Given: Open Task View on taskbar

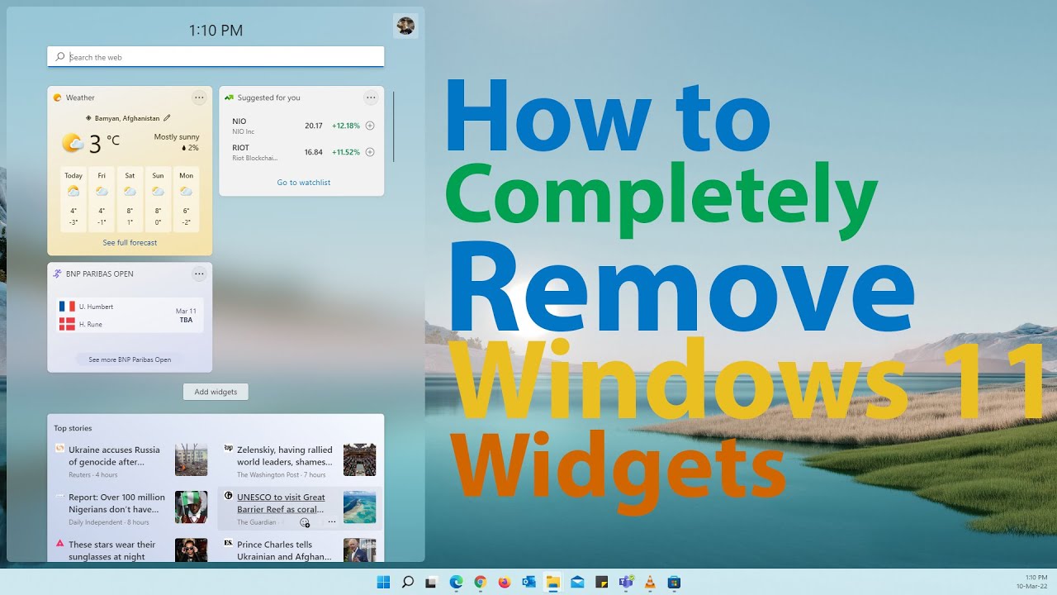Looking at the screenshot, I should click(x=431, y=582).
